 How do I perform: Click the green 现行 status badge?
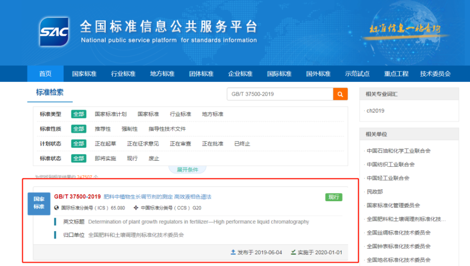point(334,197)
